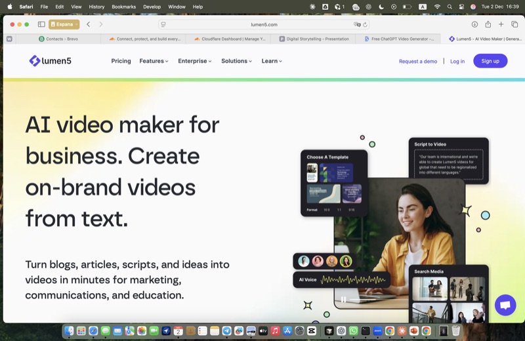
Task: Open the History menu
Action: point(96,7)
